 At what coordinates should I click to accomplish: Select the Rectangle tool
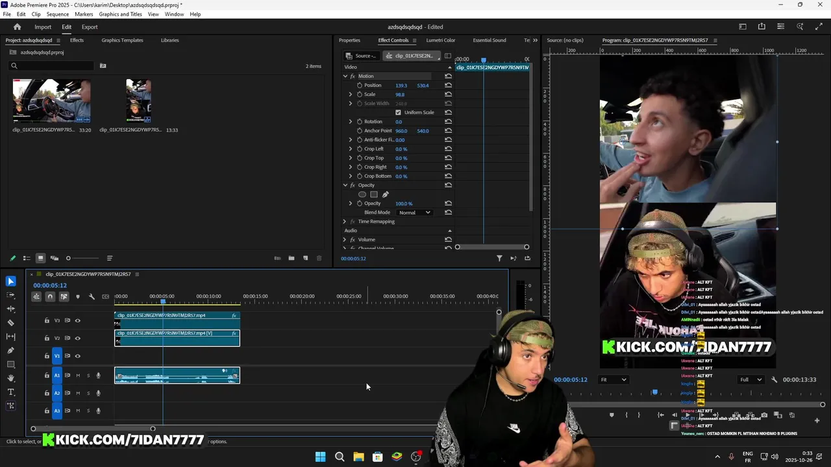coord(10,365)
